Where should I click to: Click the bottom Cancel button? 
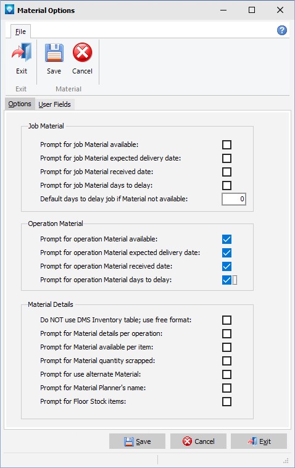coord(198,441)
